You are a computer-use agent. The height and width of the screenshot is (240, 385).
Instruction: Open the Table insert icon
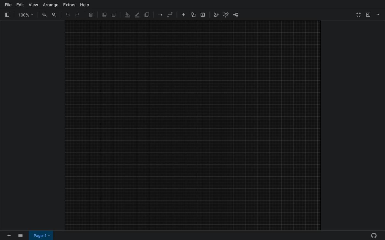(203, 15)
